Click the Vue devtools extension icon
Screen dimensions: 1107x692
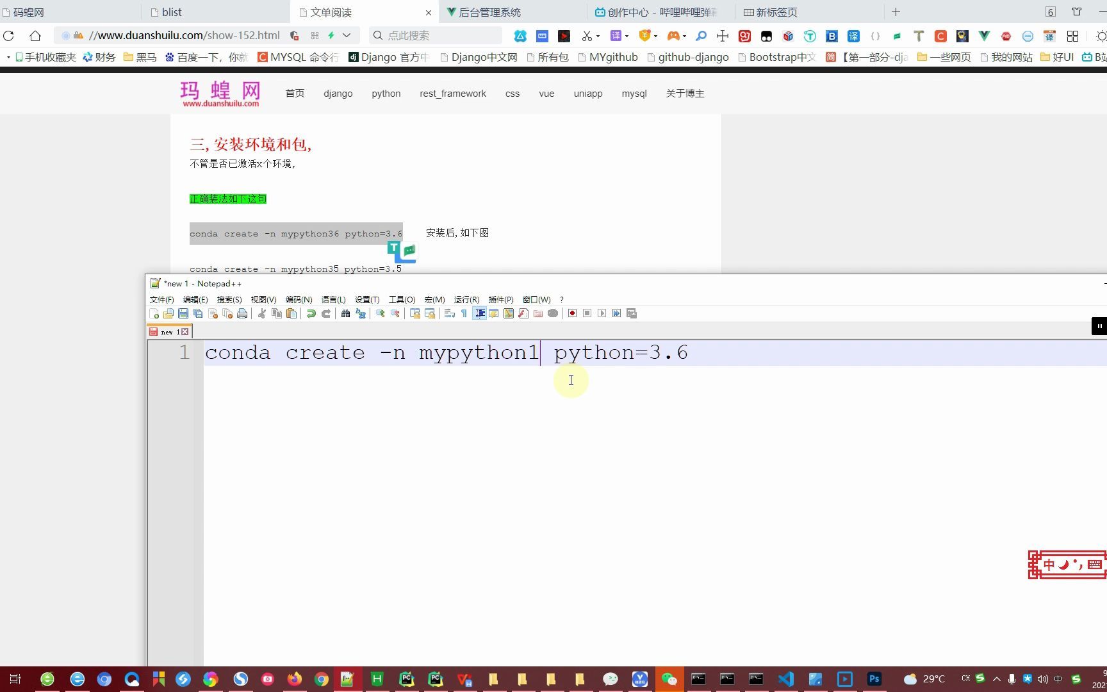(984, 36)
